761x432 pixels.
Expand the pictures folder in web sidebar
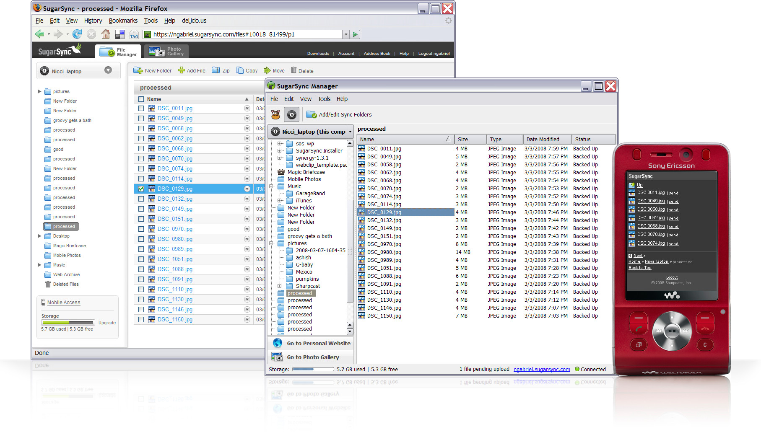(x=39, y=91)
